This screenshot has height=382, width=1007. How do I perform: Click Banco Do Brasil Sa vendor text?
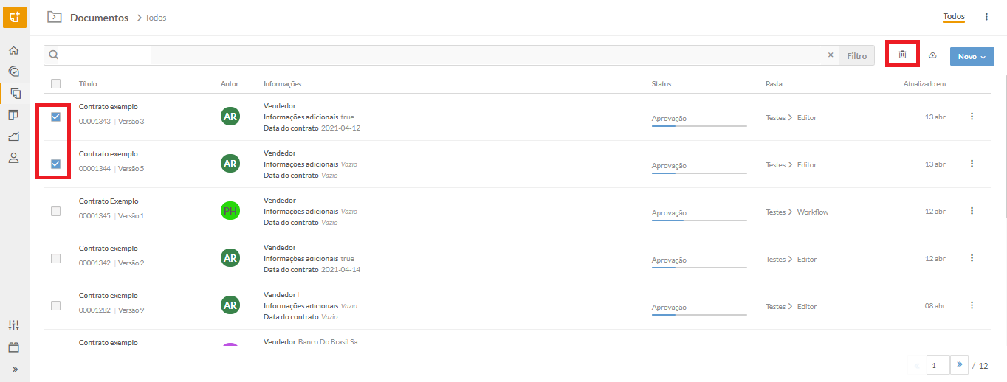tap(328, 342)
